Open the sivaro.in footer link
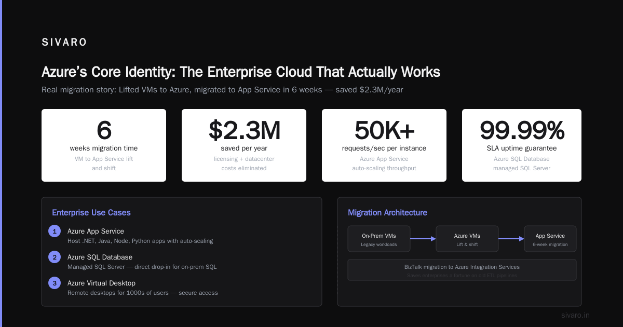Viewport: 623px width, 327px height. pos(575,315)
